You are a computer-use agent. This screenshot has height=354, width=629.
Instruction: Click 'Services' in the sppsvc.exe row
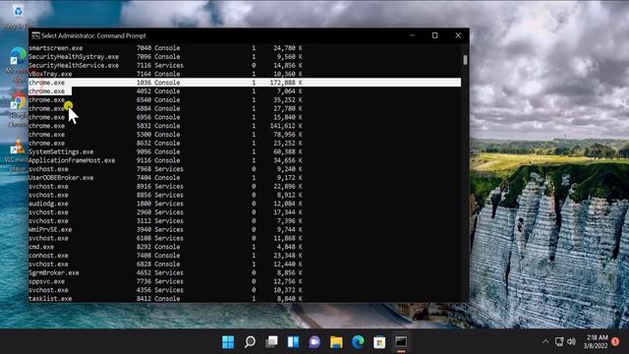[x=169, y=282]
